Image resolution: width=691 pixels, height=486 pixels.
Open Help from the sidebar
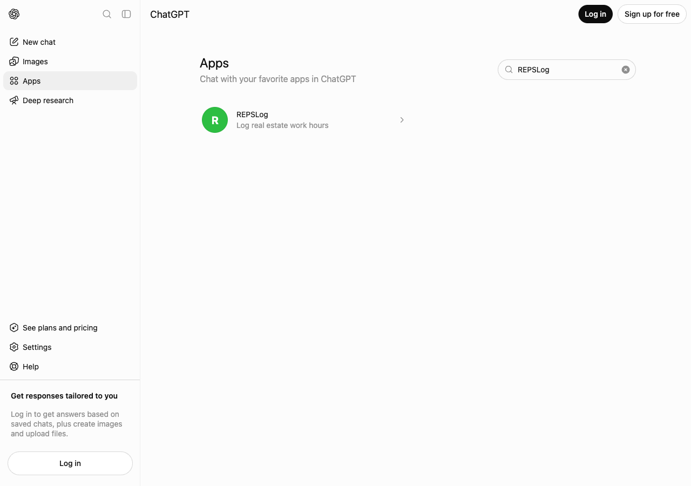(x=70, y=366)
